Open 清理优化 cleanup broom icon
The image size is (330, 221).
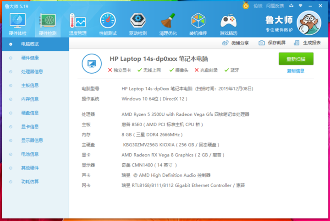coord(168,24)
